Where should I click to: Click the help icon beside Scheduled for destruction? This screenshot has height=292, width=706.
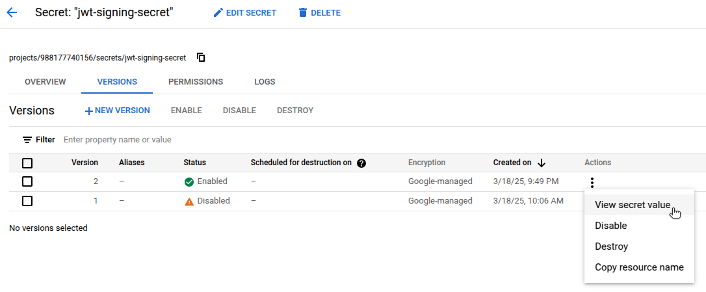(x=361, y=163)
